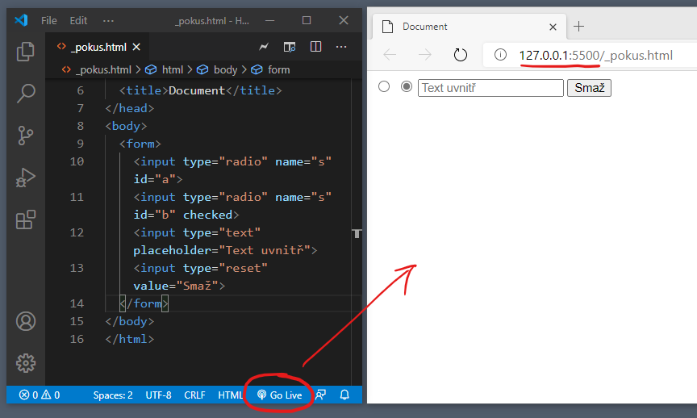Viewport: 697px width, 418px height.
Task: Click the VS Code logo icon
Action: click(x=21, y=20)
